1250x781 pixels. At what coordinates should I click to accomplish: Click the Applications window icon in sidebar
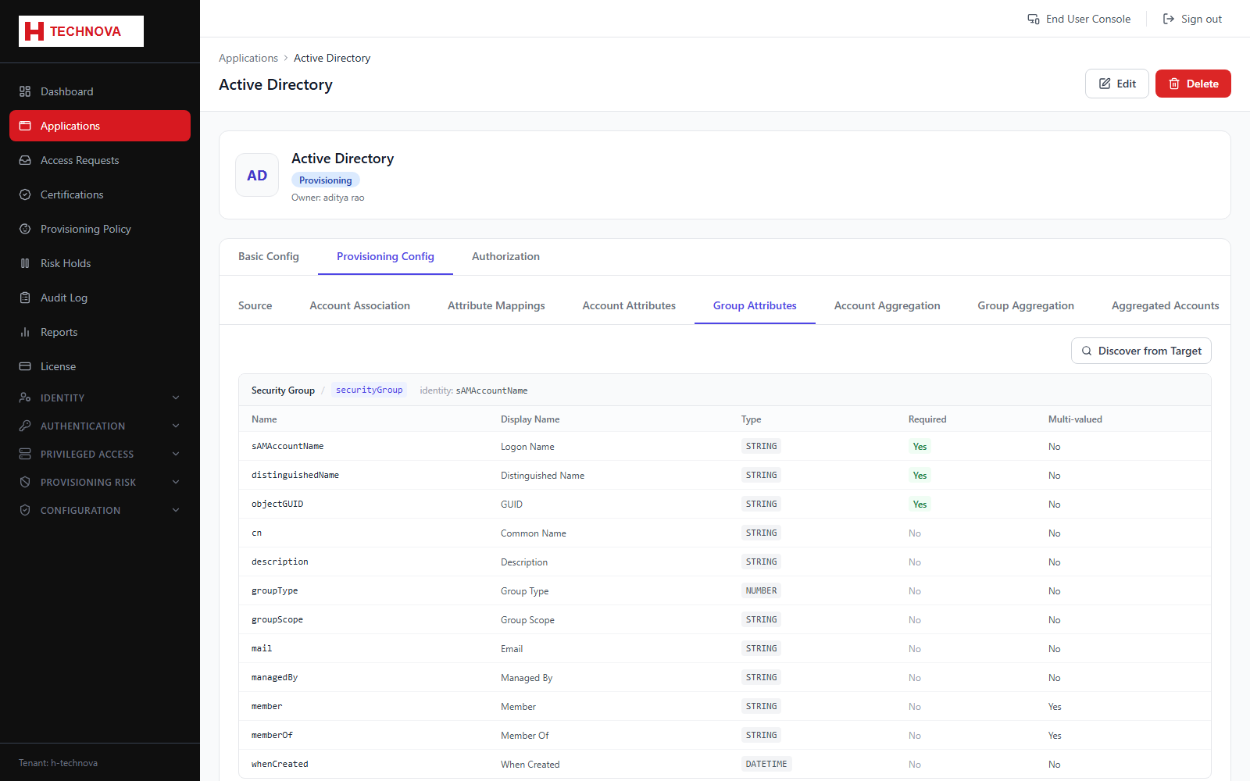[x=25, y=126]
